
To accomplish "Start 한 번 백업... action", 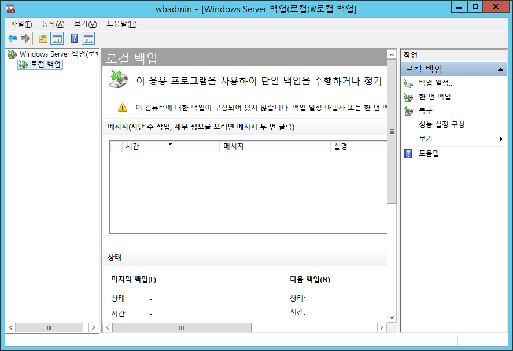I will (x=437, y=97).
